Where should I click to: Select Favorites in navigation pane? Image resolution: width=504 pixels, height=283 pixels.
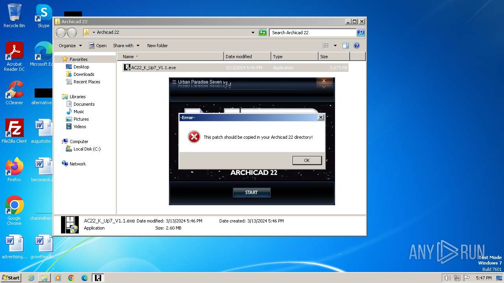pyautogui.click(x=78, y=59)
